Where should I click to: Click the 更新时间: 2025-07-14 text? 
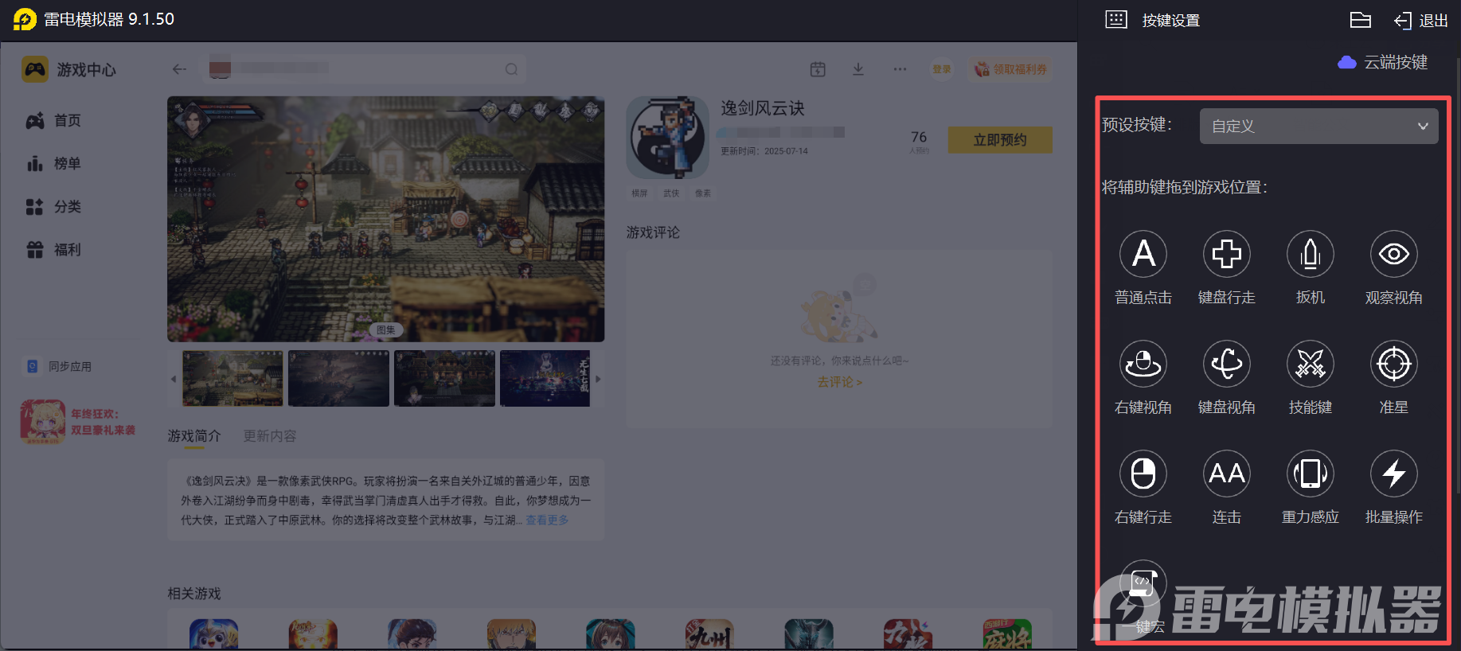pyautogui.click(x=764, y=151)
